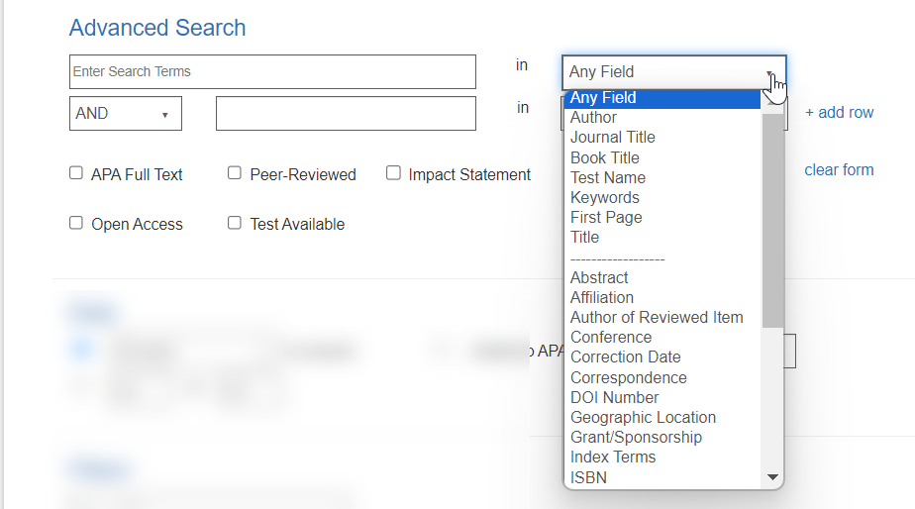The width and height of the screenshot is (915, 509).
Task: Enable the Peer-Reviewed checkbox
Action: [235, 172]
